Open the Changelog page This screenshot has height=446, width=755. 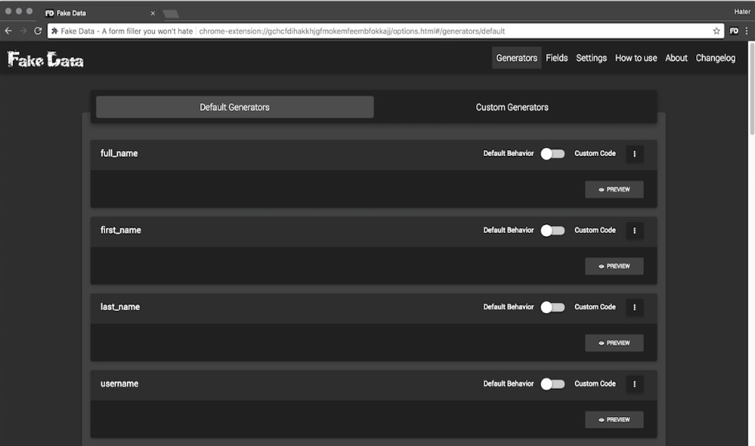715,58
